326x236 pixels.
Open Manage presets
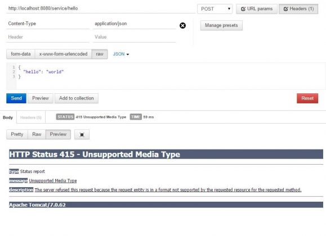[221, 25]
